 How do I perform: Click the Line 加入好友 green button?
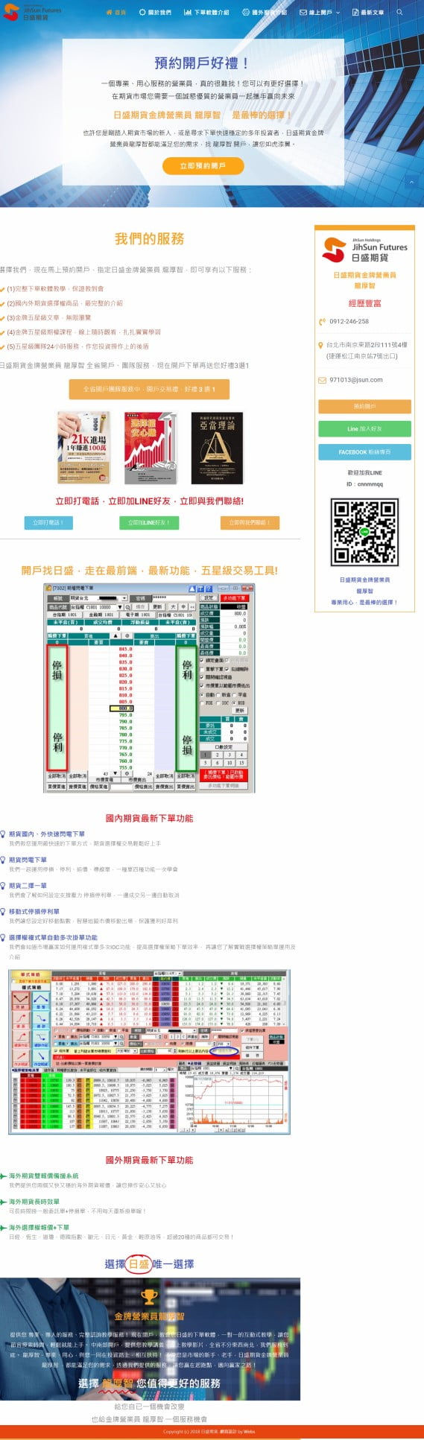364,429
